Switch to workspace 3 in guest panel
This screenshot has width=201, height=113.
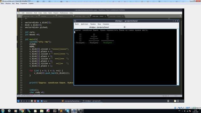(26, 101)
